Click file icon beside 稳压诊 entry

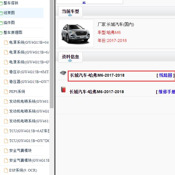click(6, 72)
